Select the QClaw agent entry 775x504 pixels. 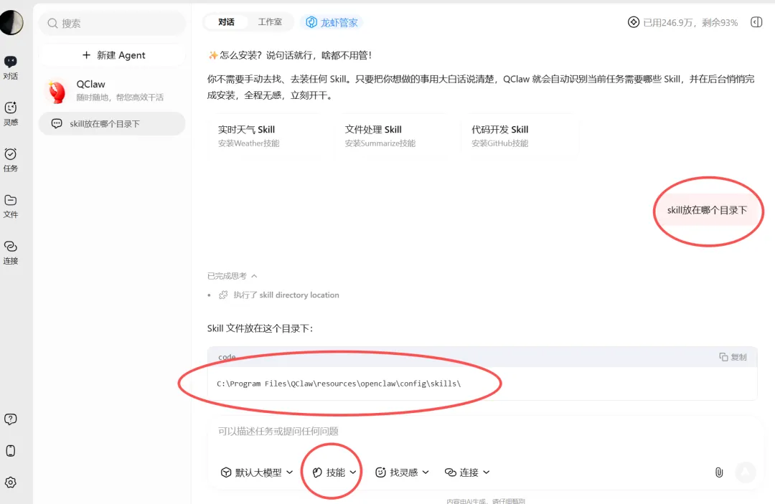tap(112, 90)
